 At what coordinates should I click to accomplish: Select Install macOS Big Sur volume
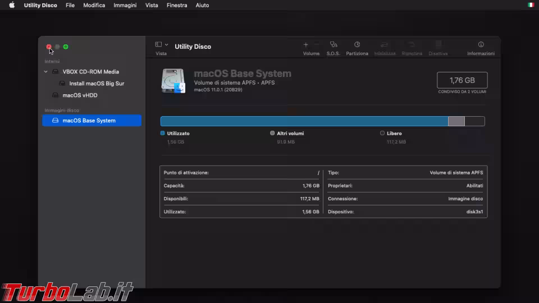pos(97,84)
